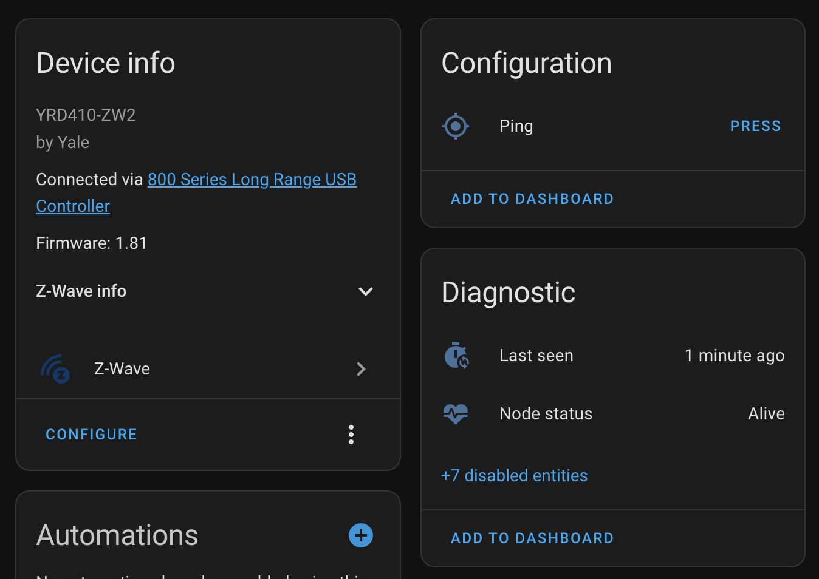Click the Ping target icon
The width and height of the screenshot is (819, 579).
(456, 126)
